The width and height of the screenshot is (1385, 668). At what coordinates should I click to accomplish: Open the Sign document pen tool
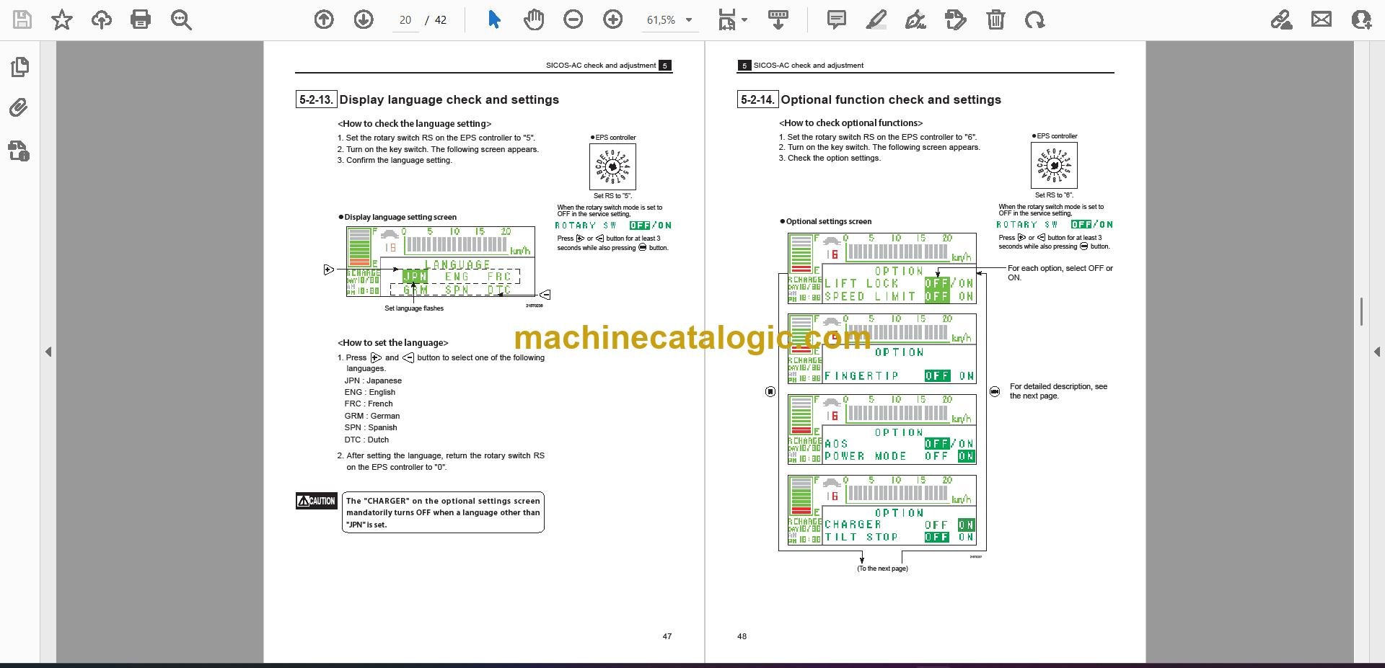916,19
